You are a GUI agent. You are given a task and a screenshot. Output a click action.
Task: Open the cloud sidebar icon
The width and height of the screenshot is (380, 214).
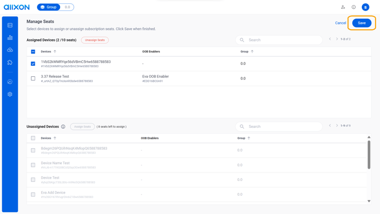tap(10, 50)
